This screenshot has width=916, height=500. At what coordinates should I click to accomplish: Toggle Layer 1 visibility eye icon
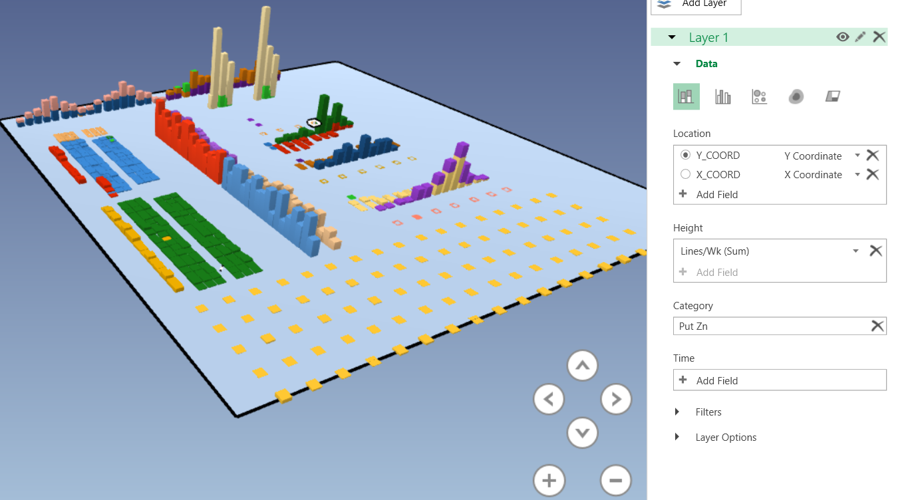(x=843, y=37)
